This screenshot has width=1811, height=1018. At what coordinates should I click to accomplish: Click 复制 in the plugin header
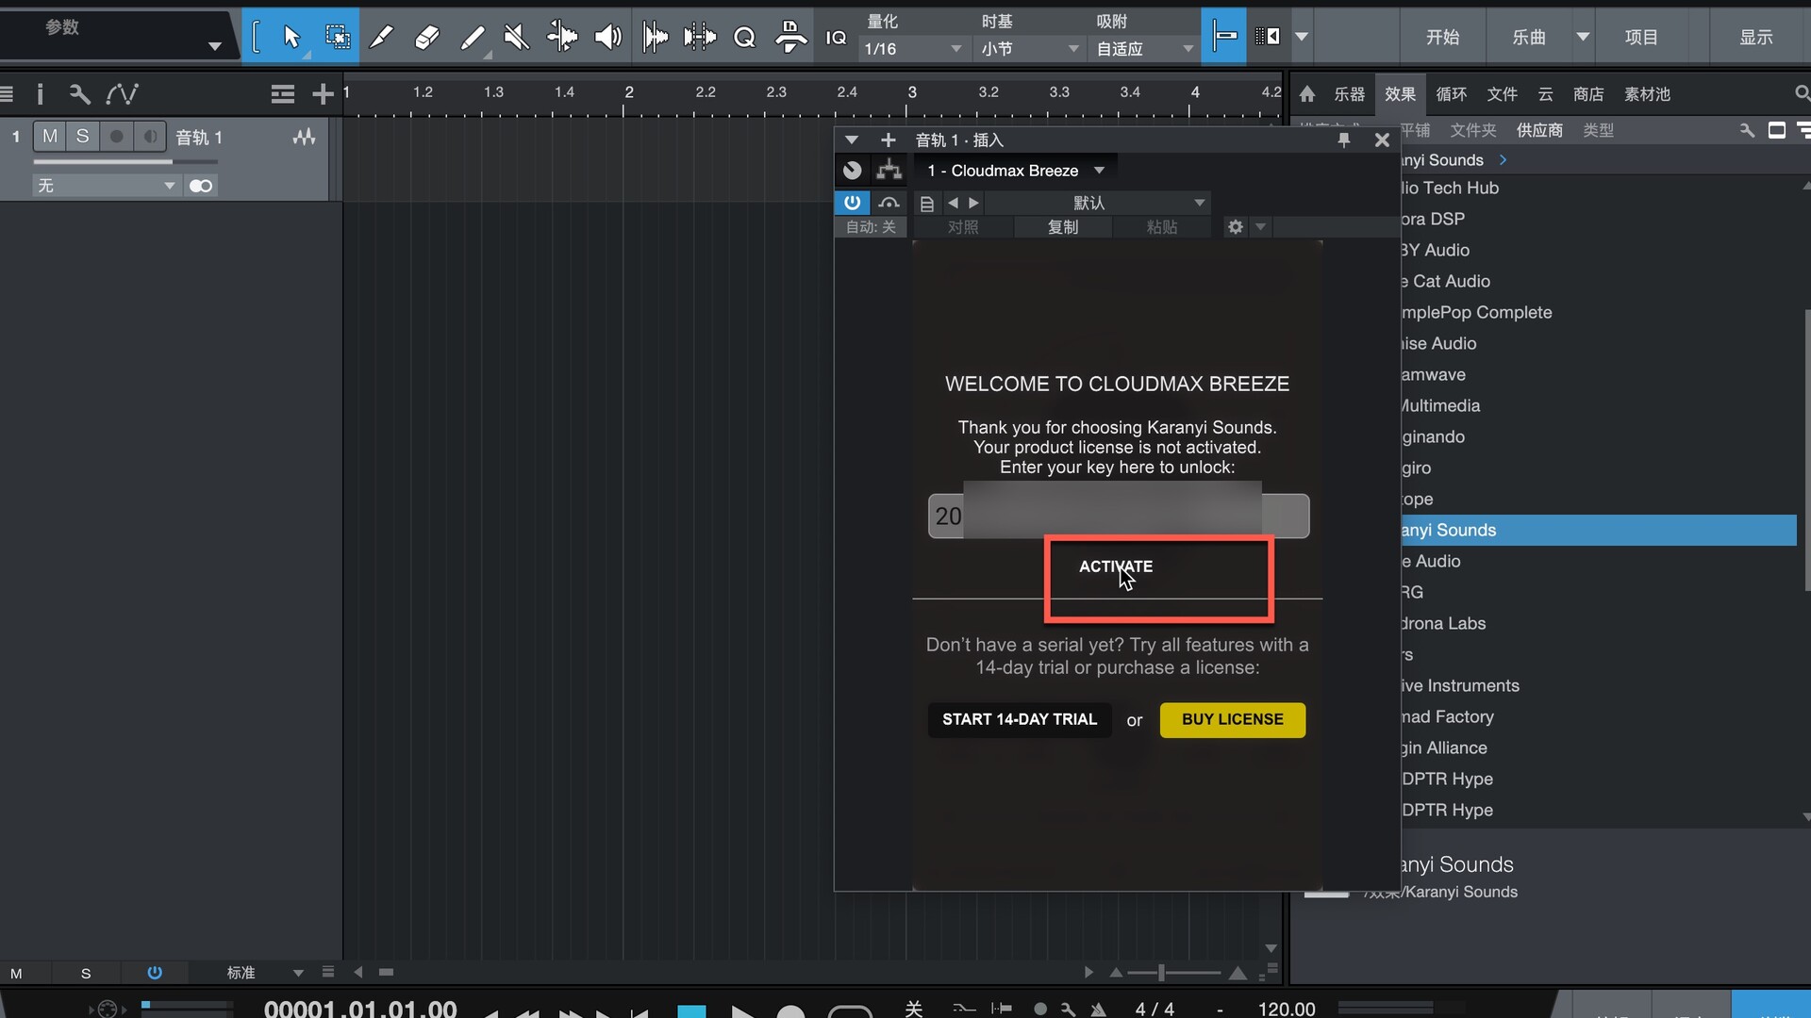coord(1063,227)
